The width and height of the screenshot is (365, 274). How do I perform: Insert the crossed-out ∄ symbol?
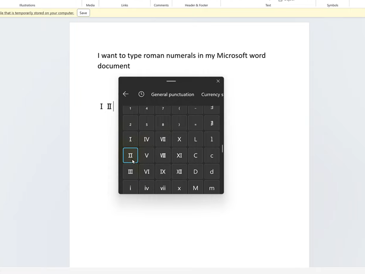point(212,123)
